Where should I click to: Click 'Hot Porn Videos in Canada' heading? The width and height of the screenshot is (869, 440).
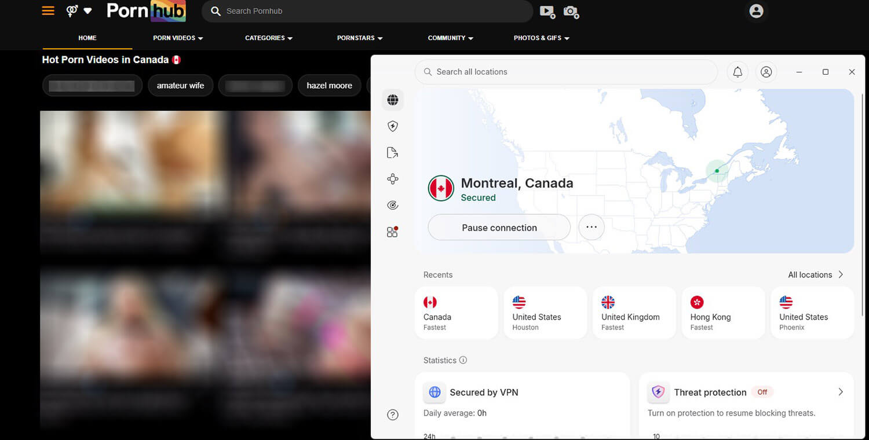click(105, 60)
